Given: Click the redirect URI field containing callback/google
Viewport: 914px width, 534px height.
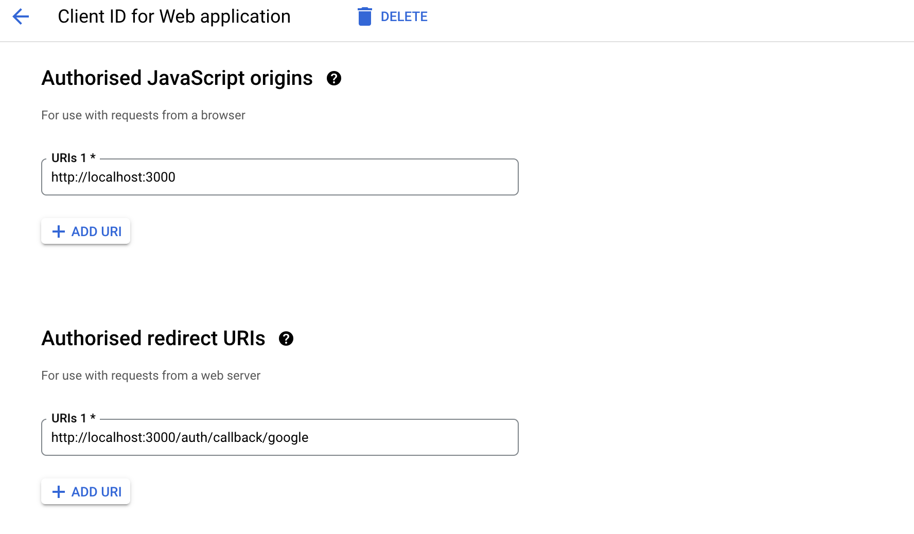Looking at the screenshot, I should point(279,437).
